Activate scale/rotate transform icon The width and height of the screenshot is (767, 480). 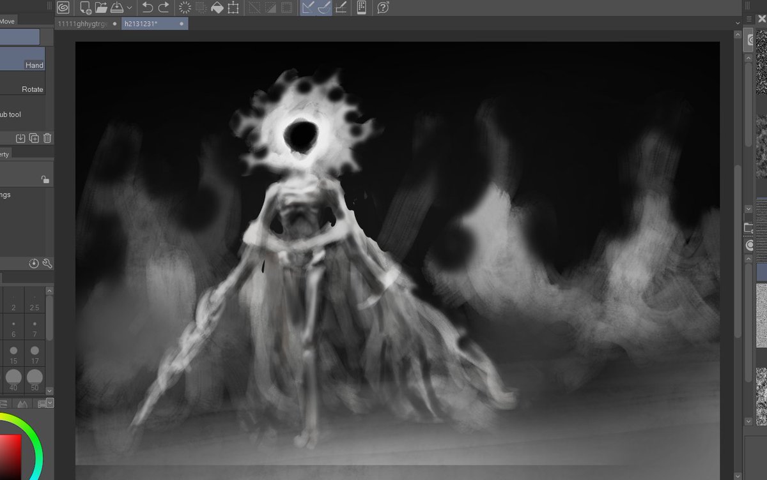pos(233,8)
